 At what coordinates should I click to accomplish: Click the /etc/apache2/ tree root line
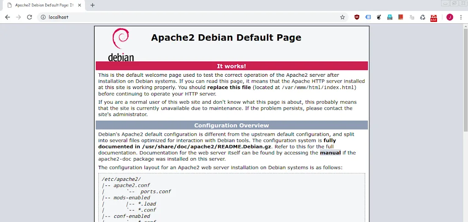[121, 180]
